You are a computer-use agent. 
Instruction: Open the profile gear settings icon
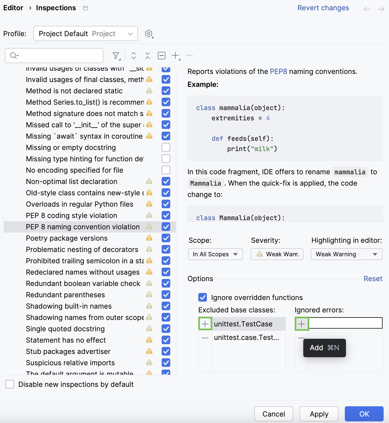pos(149,34)
